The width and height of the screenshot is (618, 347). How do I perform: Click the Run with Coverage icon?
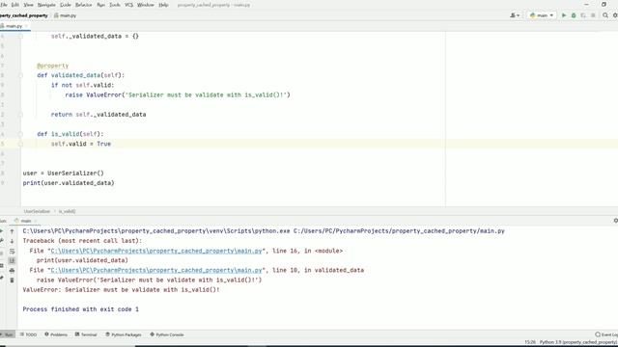click(583, 15)
